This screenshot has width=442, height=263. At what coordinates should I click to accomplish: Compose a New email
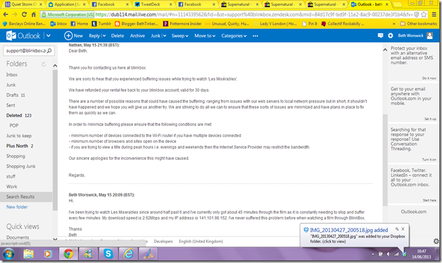click(x=73, y=36)
